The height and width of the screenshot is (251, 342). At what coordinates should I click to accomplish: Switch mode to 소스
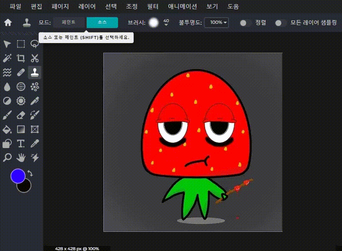(102, 23)
